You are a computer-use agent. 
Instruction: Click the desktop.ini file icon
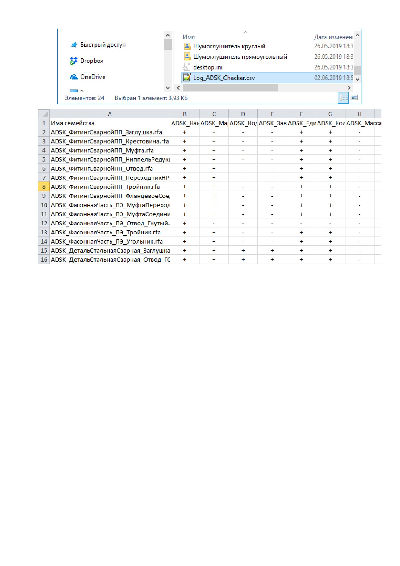pyautogui.click(x=187, y=67)
